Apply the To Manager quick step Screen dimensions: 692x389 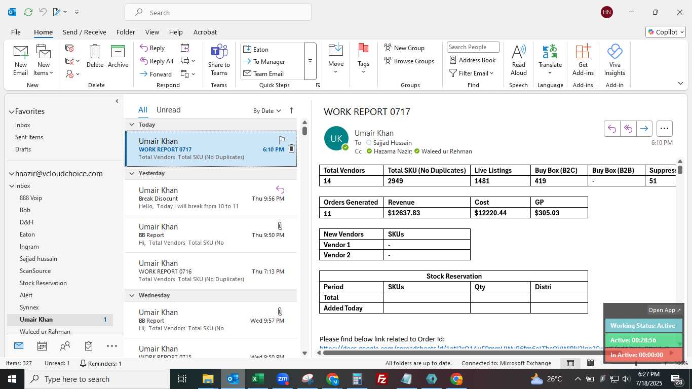pyautogui.click(x=272, y=61)
